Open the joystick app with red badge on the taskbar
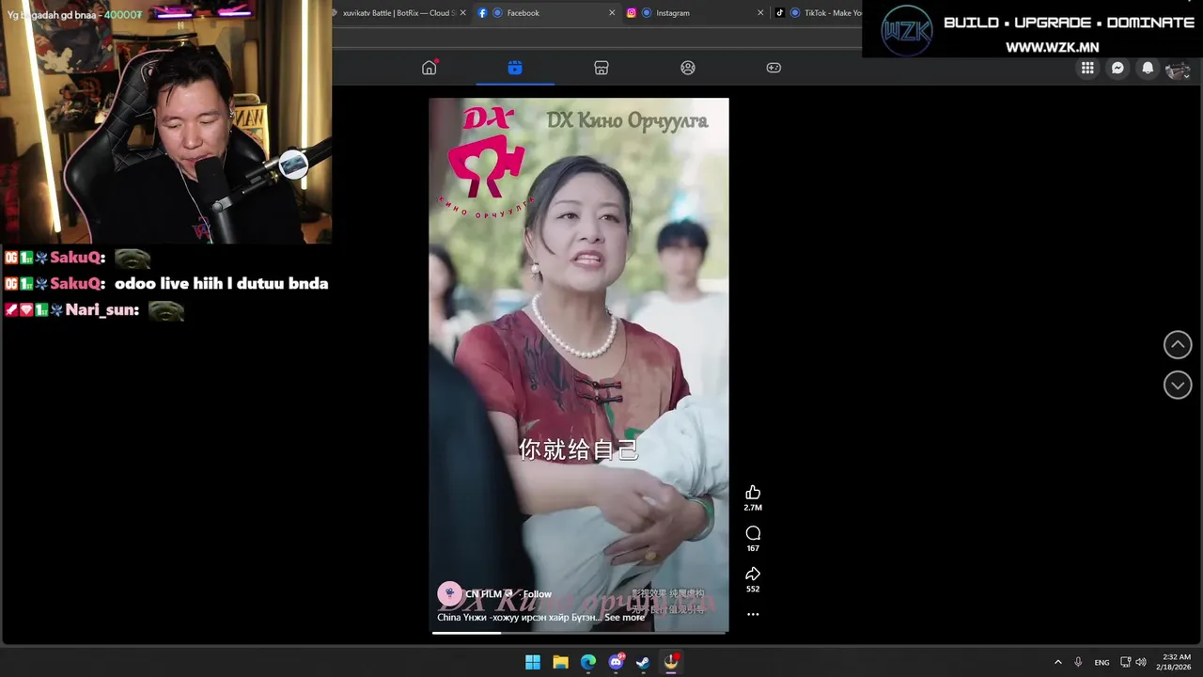This screenshot has width=1203, height=677. pos(671,662)
